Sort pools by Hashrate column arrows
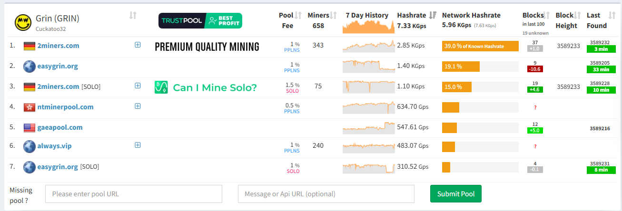Image resolution: width=622 pixels, height=211 pixels. coord(433,15)
